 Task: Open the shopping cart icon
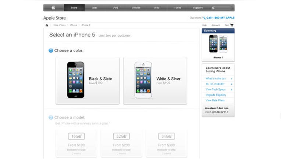(x=232, y=25)
